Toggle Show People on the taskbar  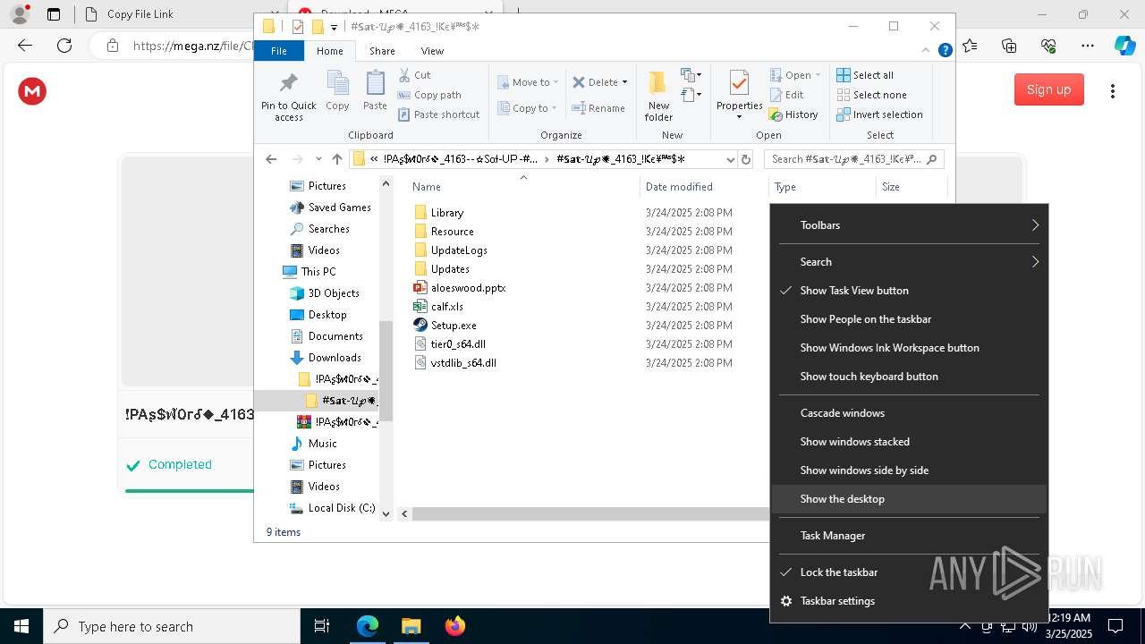coord(909,319)
